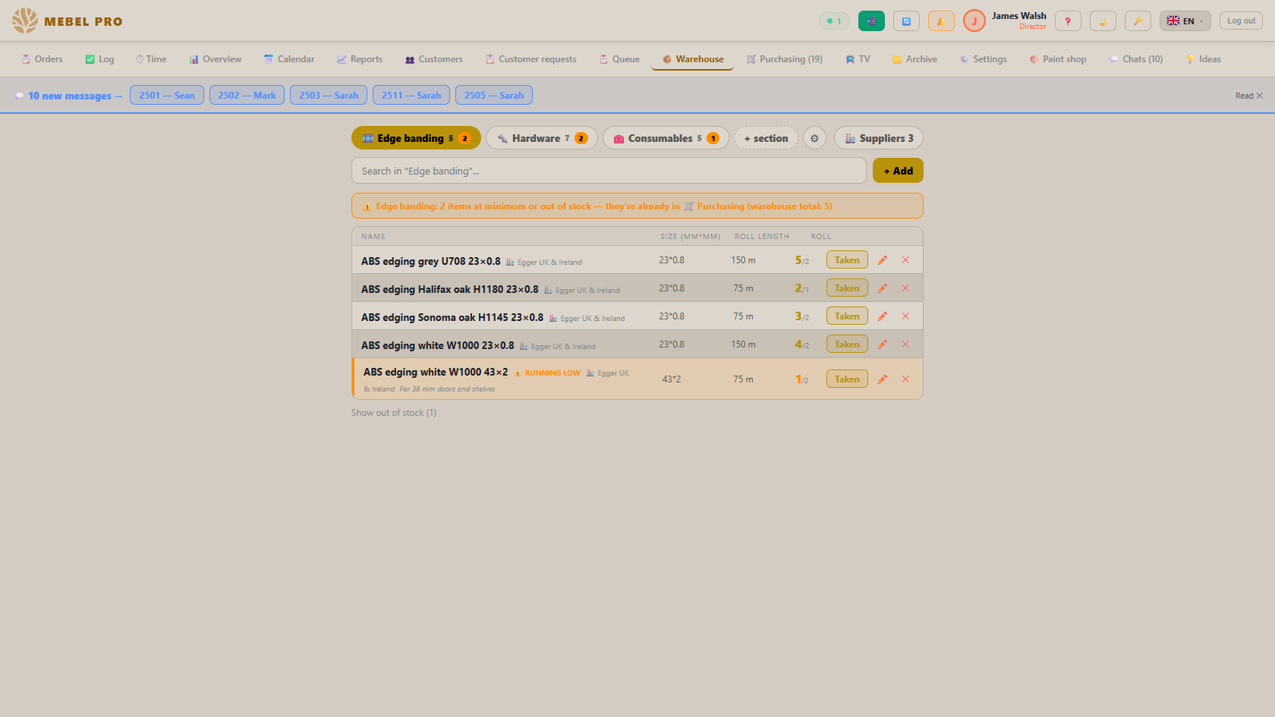1275x717 pixels.
Task: Open the Calendar tab
Action: coord(289,59)
